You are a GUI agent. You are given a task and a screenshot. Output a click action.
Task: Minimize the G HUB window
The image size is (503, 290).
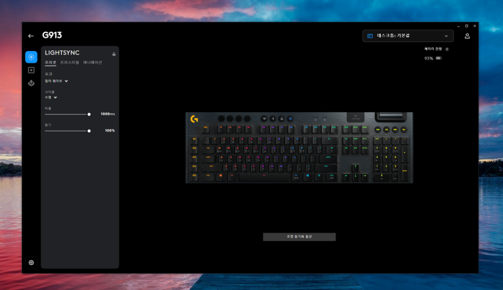(458, 26)
